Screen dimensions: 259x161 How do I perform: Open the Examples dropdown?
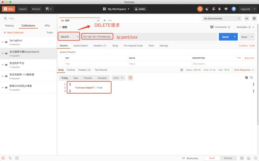click(x=245, y=27)
